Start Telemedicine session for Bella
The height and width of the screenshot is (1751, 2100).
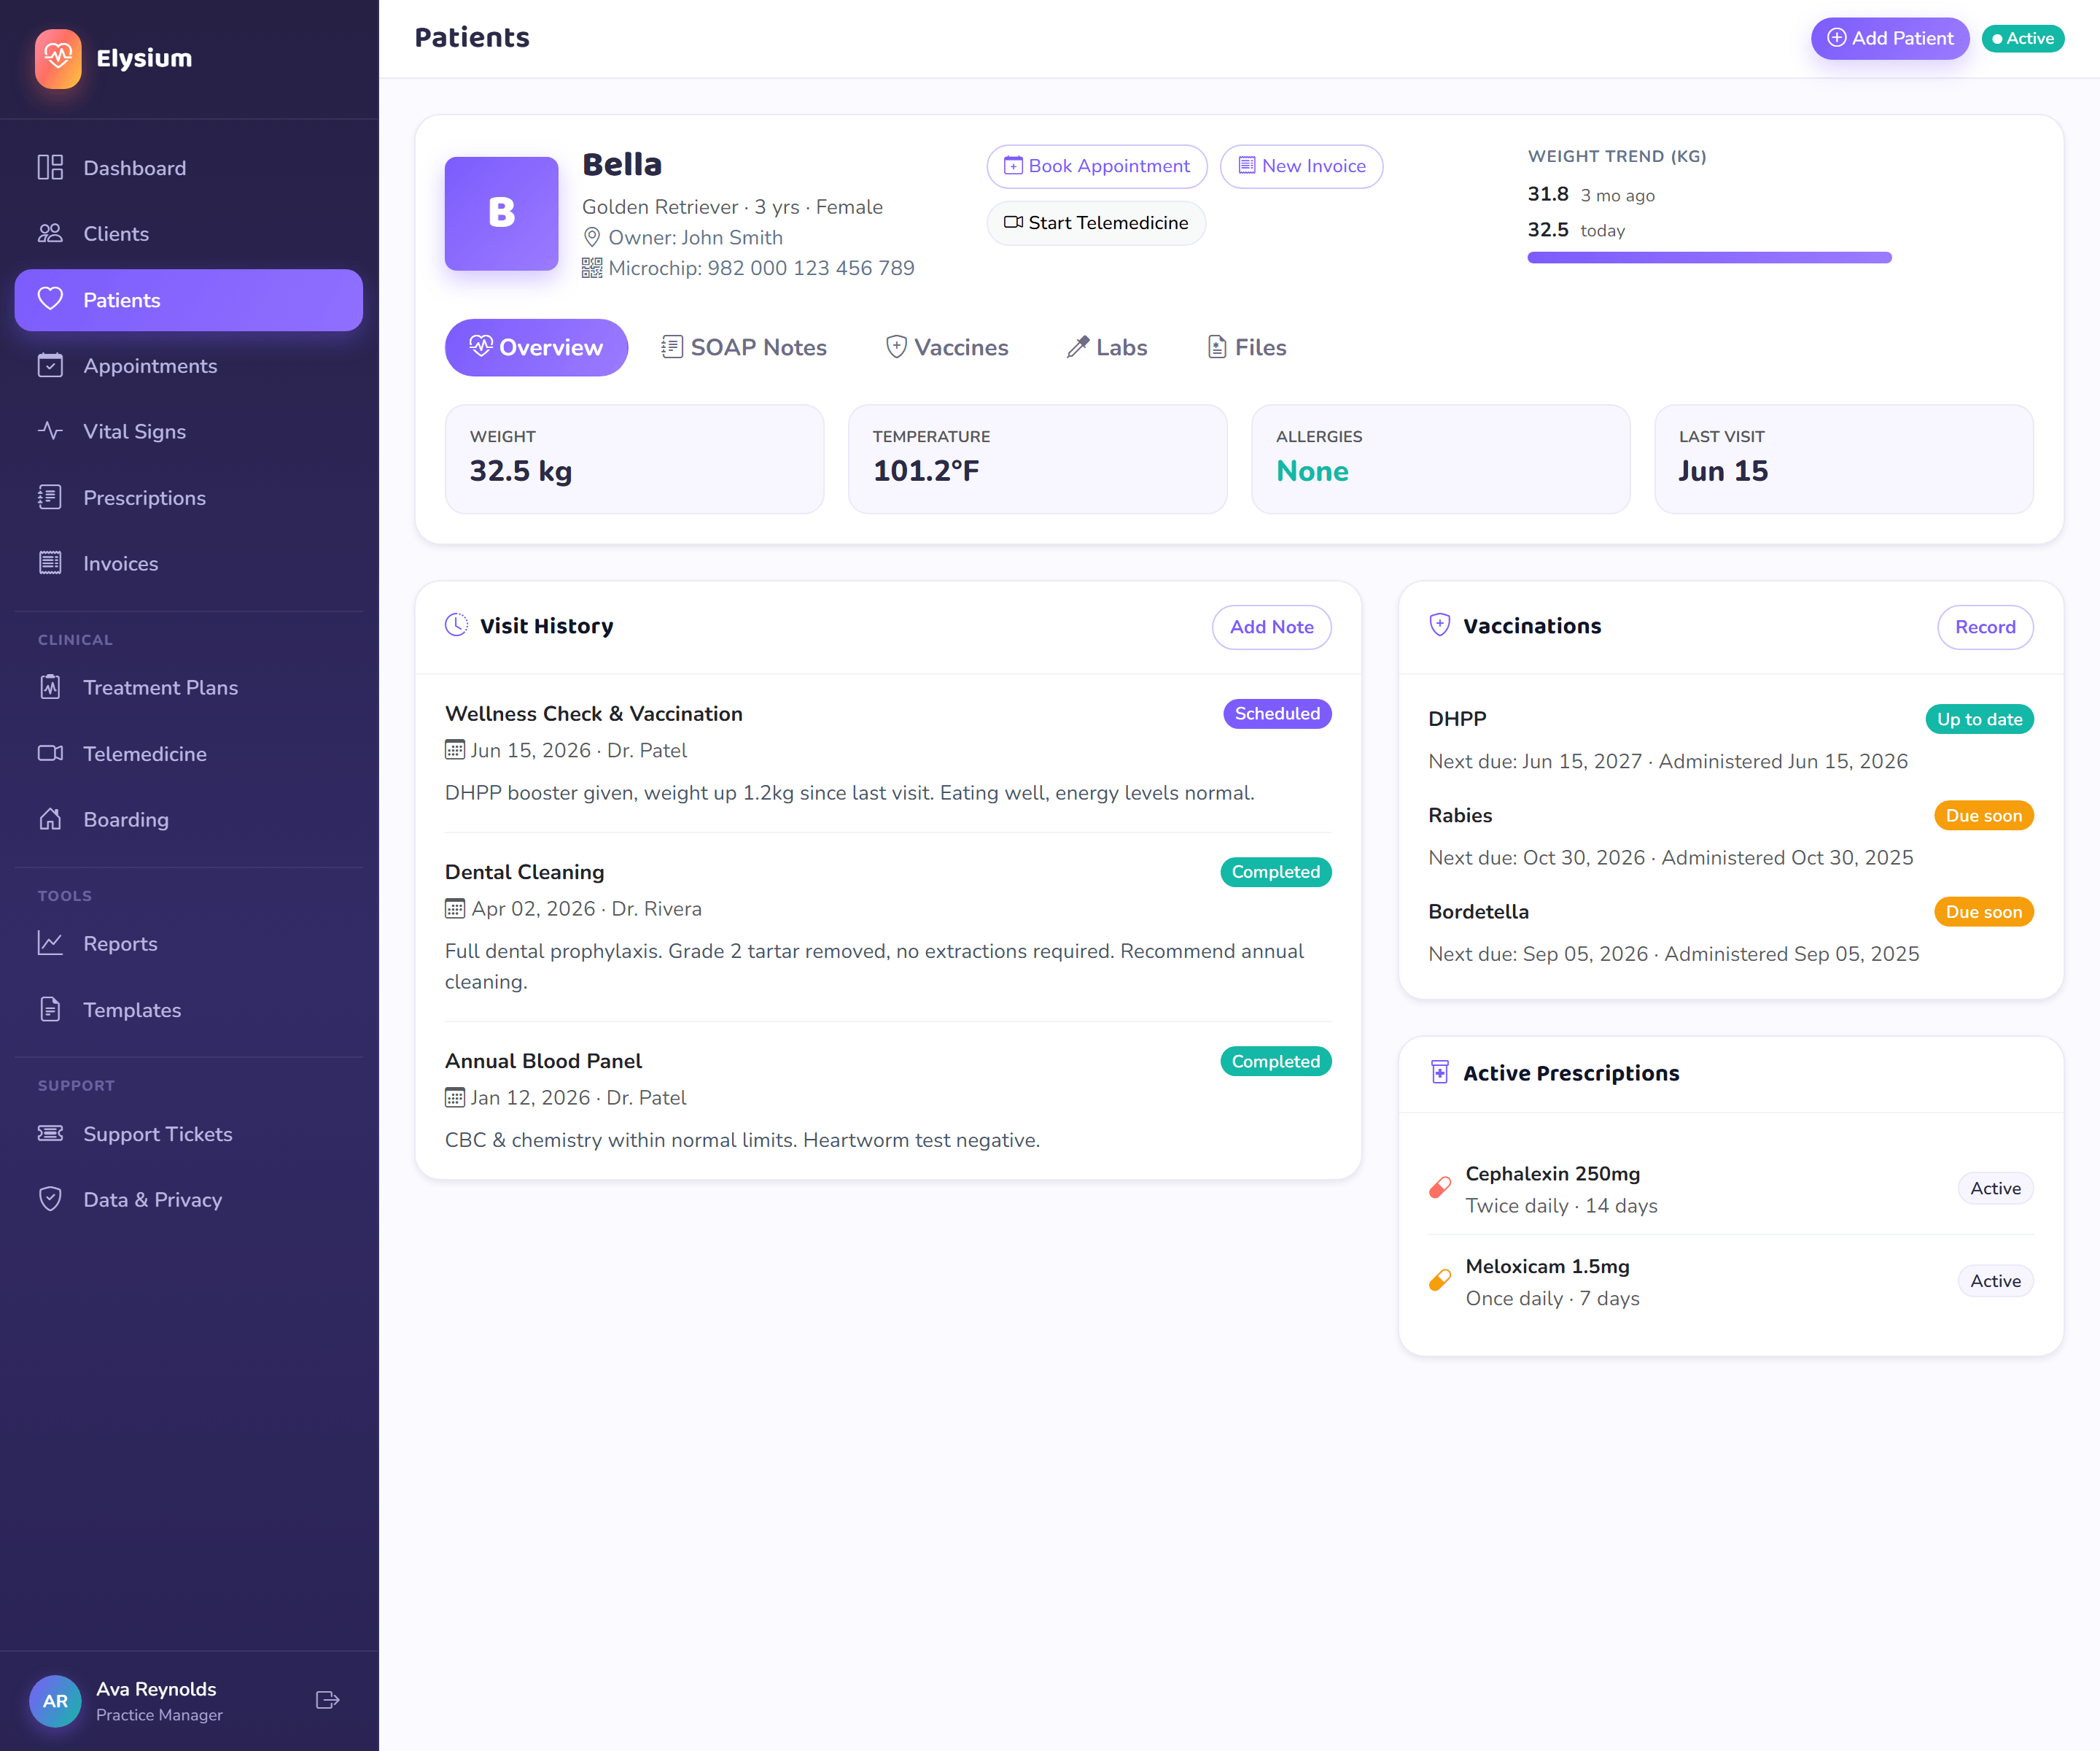point(1096,223)
